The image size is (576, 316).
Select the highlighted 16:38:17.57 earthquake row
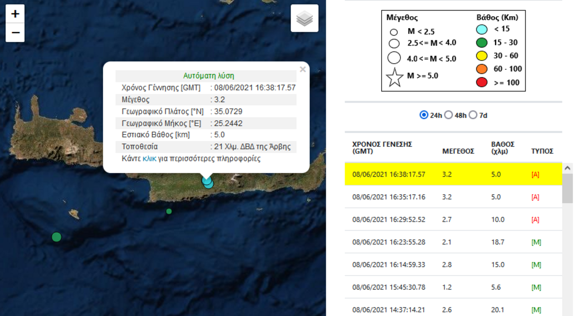(388, 174)
